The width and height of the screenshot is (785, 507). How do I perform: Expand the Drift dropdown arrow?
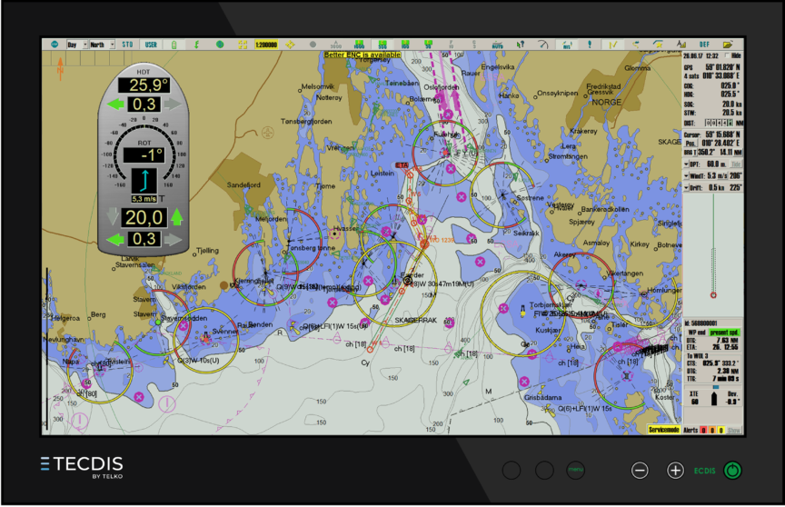[x=686, y=188]
